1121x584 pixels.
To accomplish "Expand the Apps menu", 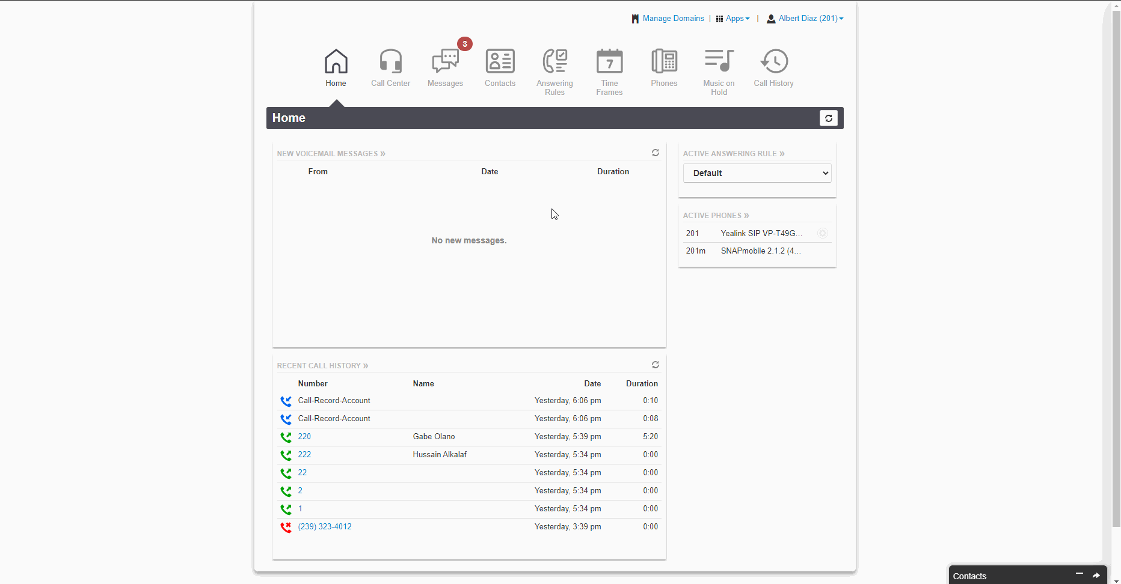I will tap(738, 19).
